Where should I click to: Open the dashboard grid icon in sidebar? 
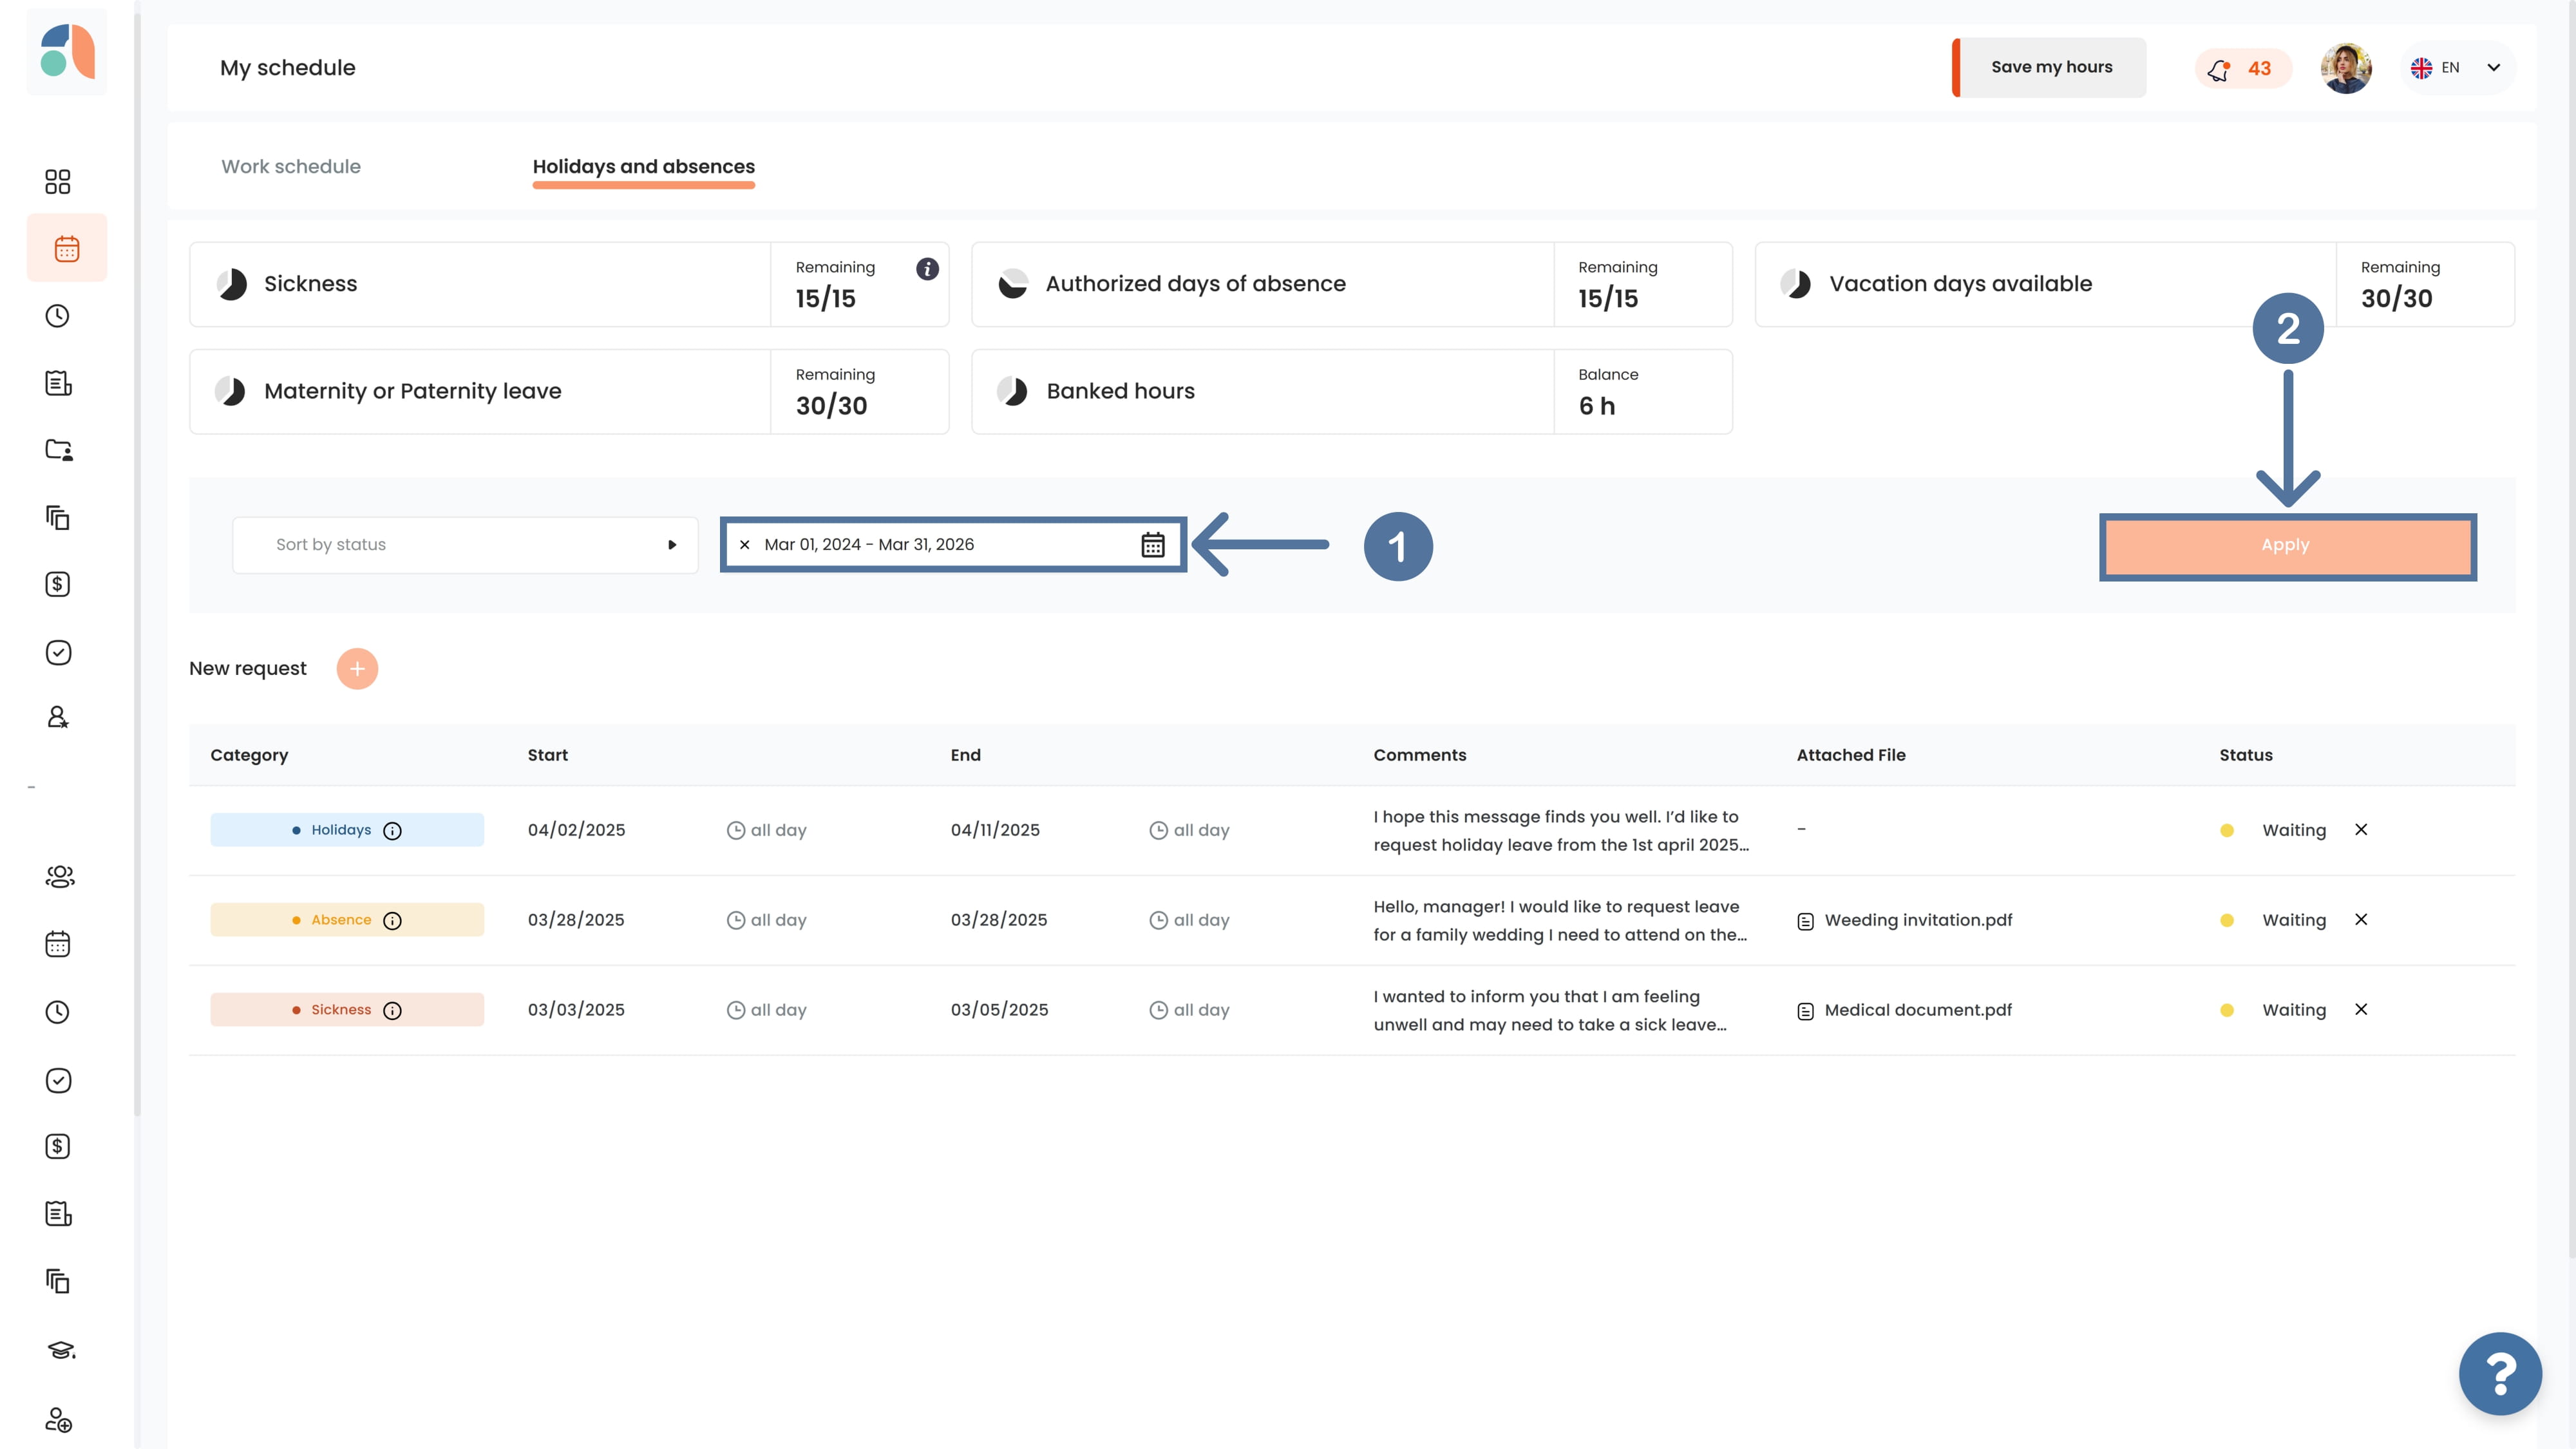pyautogui.click(x=58, y=181)
